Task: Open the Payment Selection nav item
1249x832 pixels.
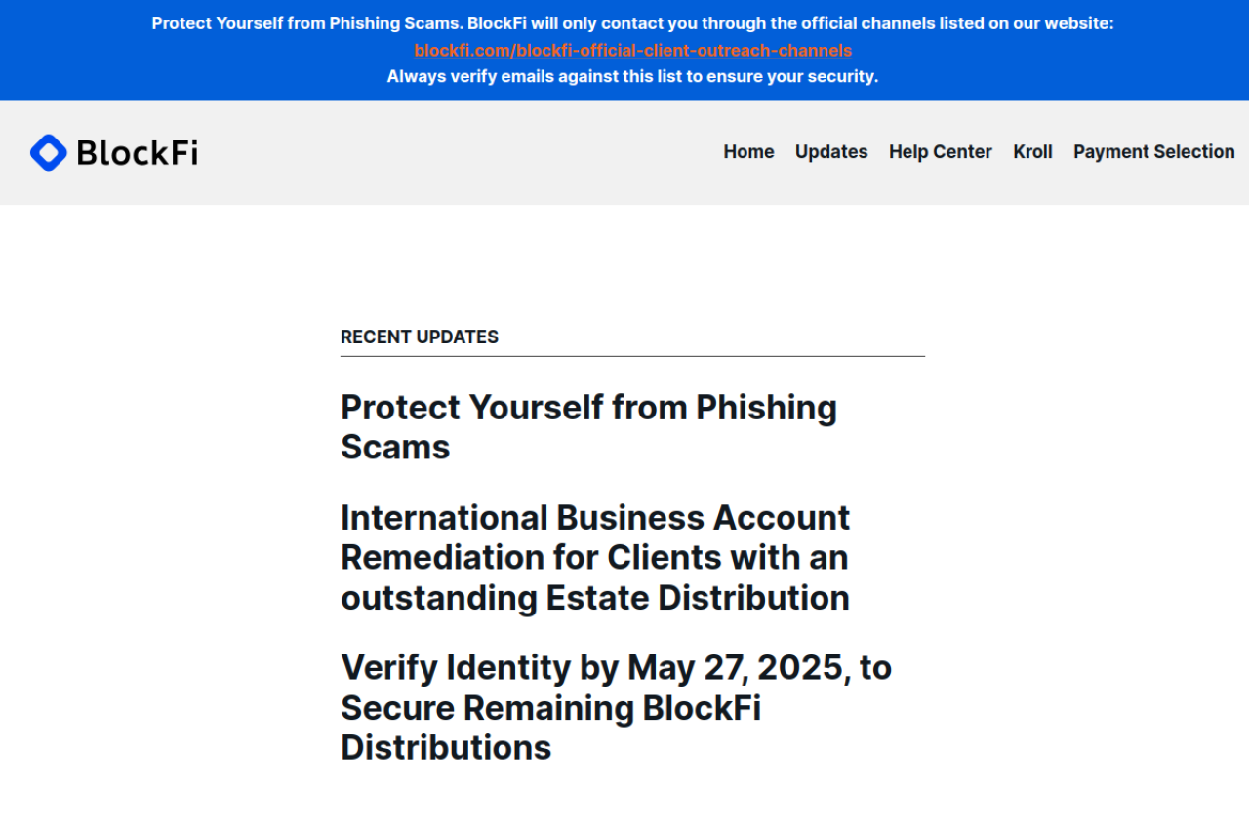Action: [1153, 152]
